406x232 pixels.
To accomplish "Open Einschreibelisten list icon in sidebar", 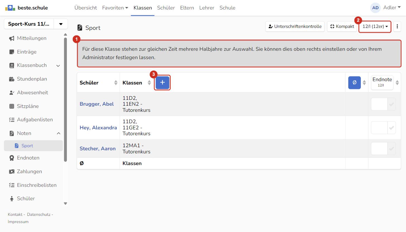I will (11, 185).
